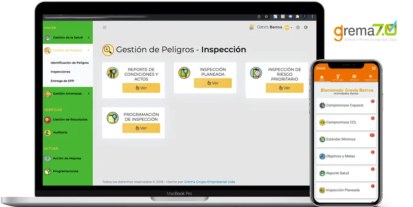Select Inspecciones in the sidebar

(x=60, y=72)
